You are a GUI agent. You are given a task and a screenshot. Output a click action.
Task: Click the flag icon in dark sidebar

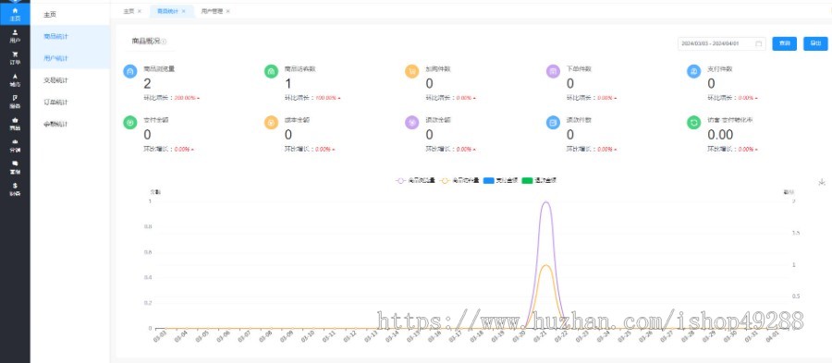point(15,98)
